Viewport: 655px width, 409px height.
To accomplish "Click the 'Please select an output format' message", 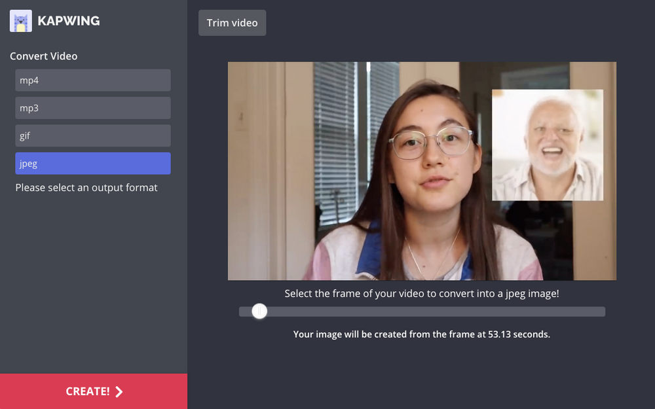I will 86,188.
